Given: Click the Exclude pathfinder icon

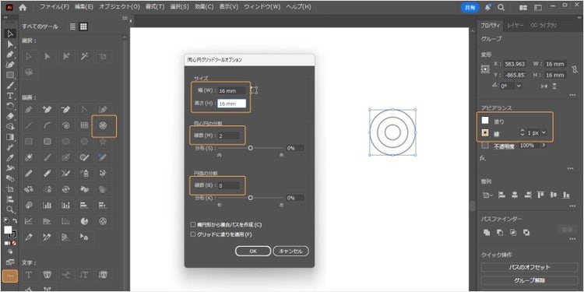Looking at the screenshot, I should coord(526,232).
